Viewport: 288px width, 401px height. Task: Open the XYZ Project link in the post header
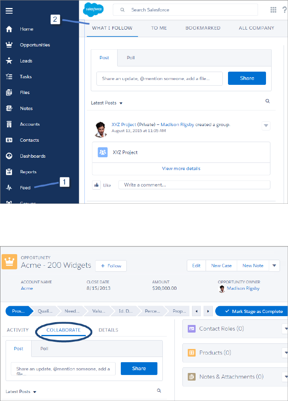pyautogui.click(x=124, y=124)
